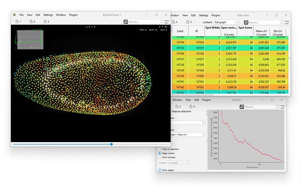Select table row labeled 147540

pos(230,76)
